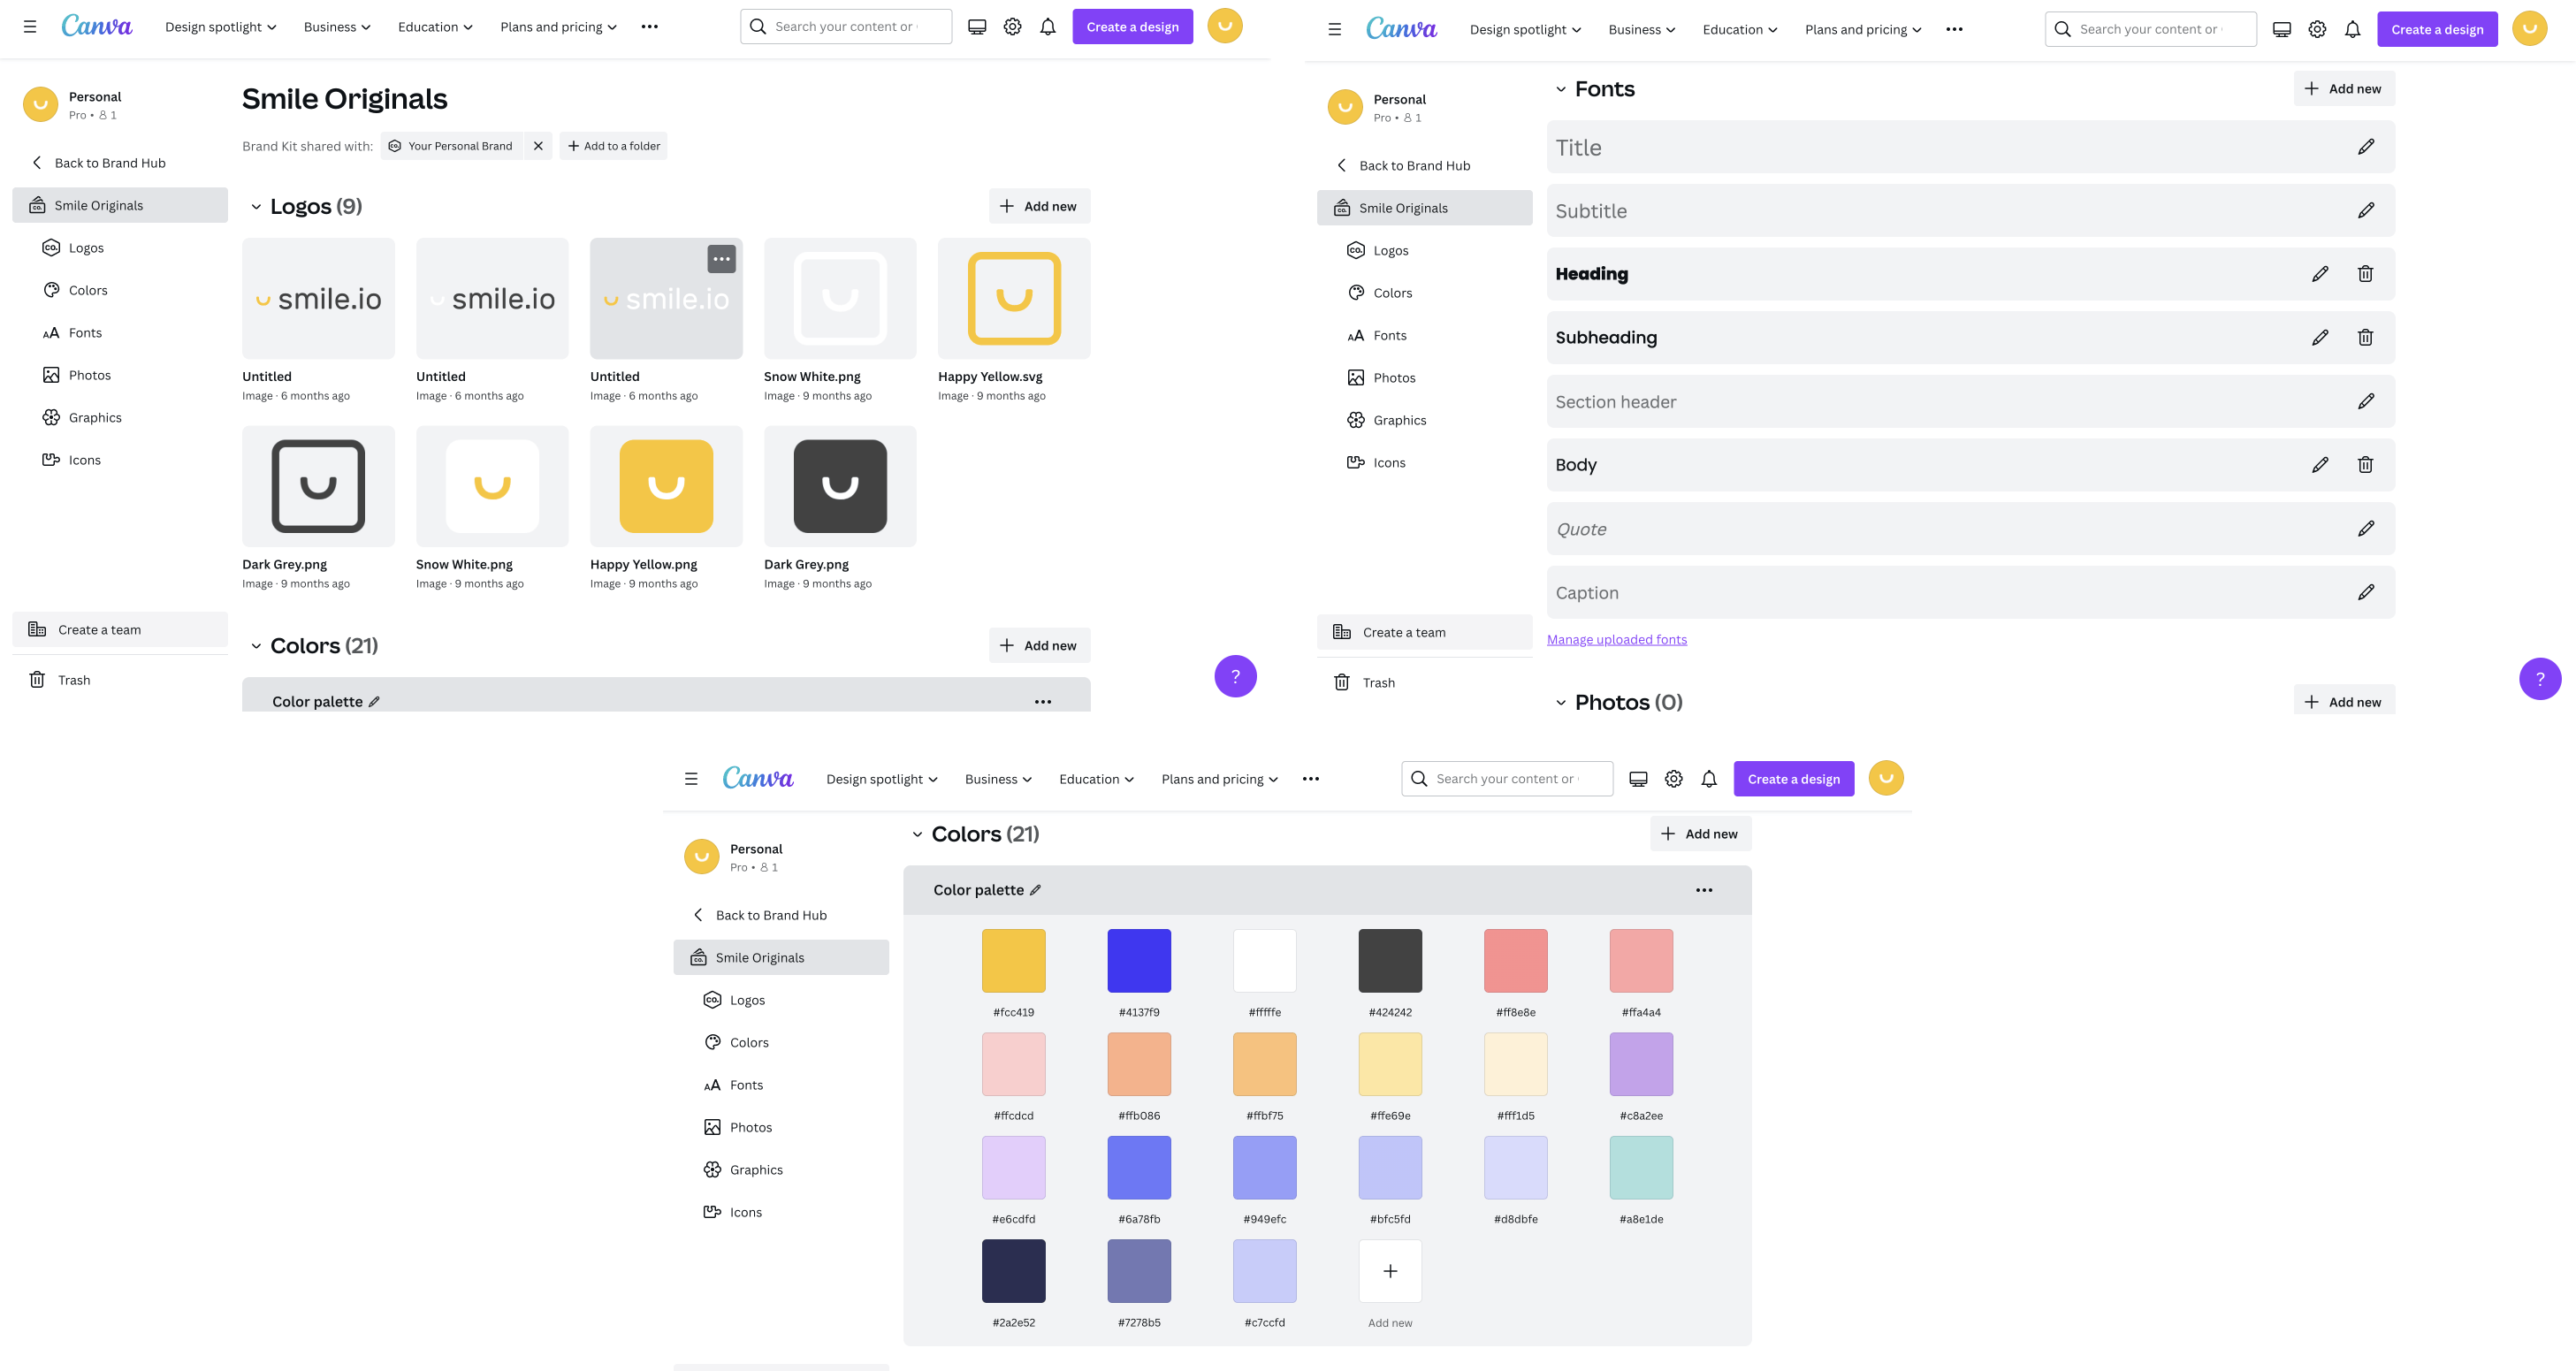Click edit pencil icon next to Heading
Viewport: 2576px width, 1371px height.
coord(2321,274)
